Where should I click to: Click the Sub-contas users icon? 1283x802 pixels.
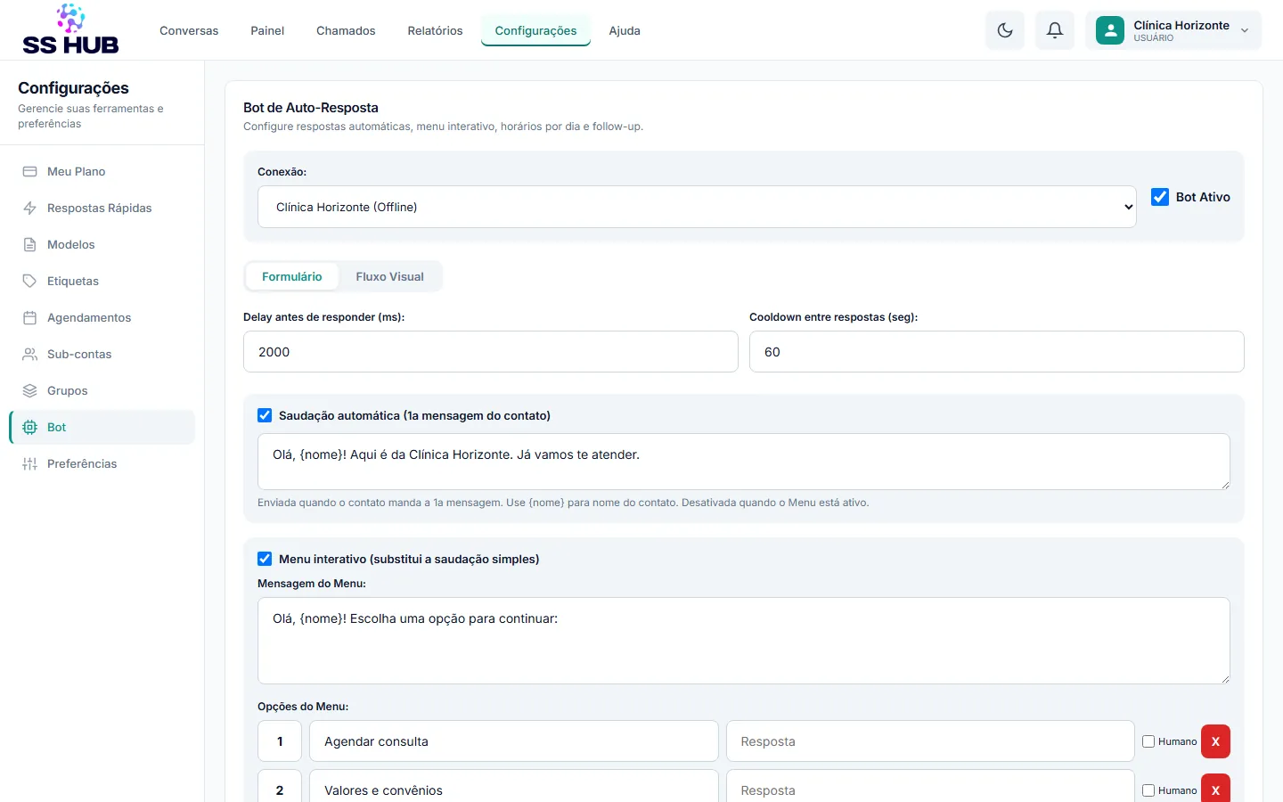pos(29,354)
